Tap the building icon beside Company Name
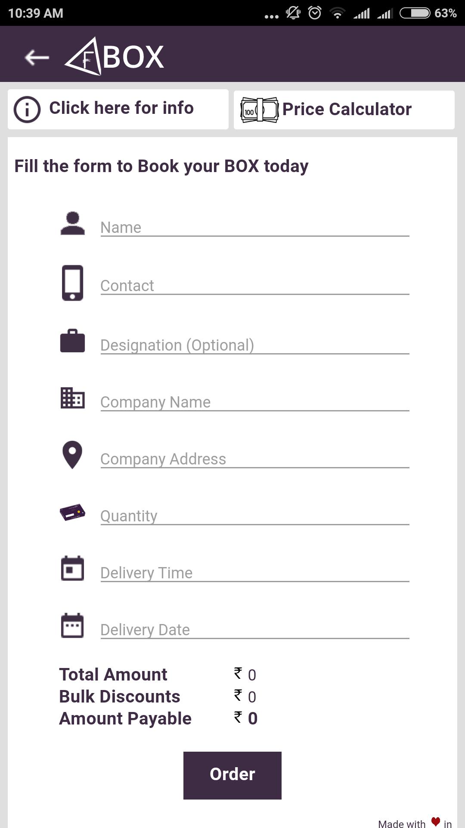Viewport: 465px width, 828px height. [72, 398]
